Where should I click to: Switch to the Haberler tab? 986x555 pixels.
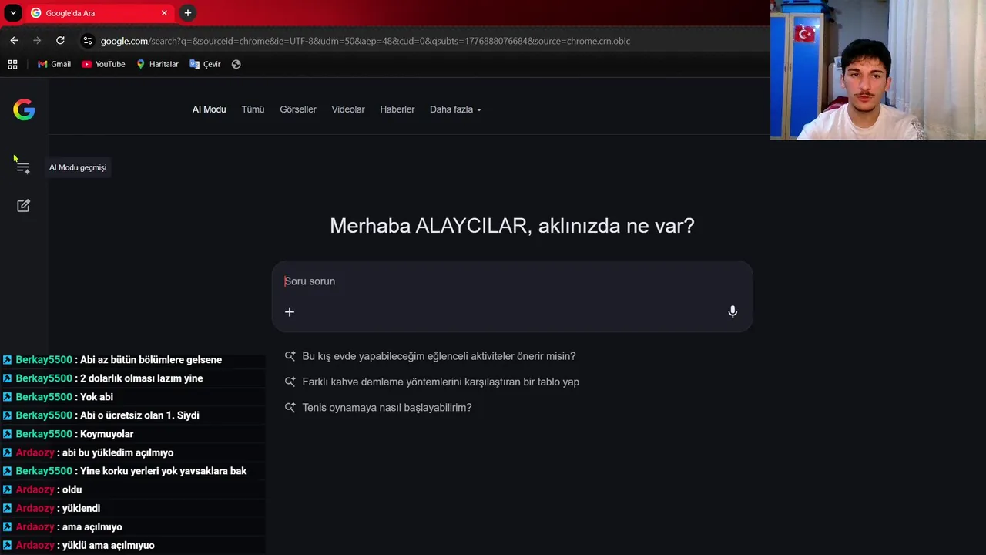point(397,109)
